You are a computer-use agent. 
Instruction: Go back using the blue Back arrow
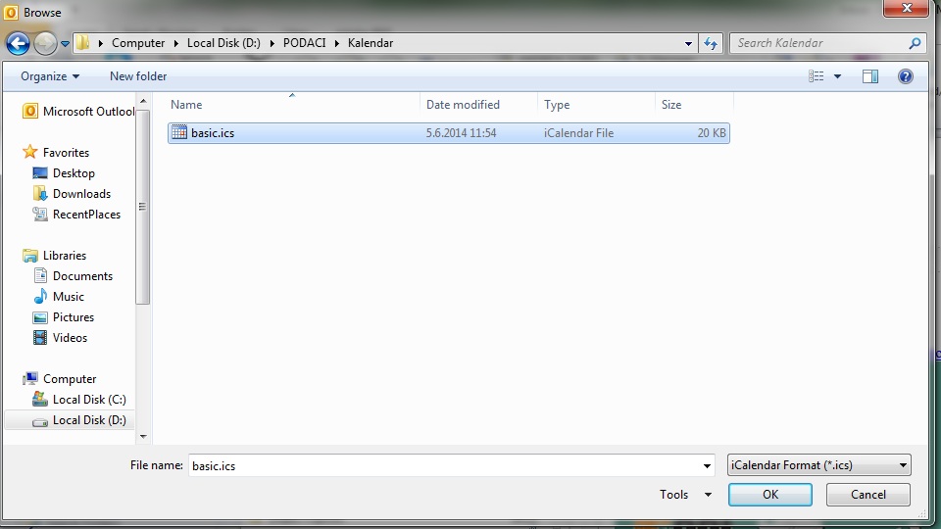[18, 43]
